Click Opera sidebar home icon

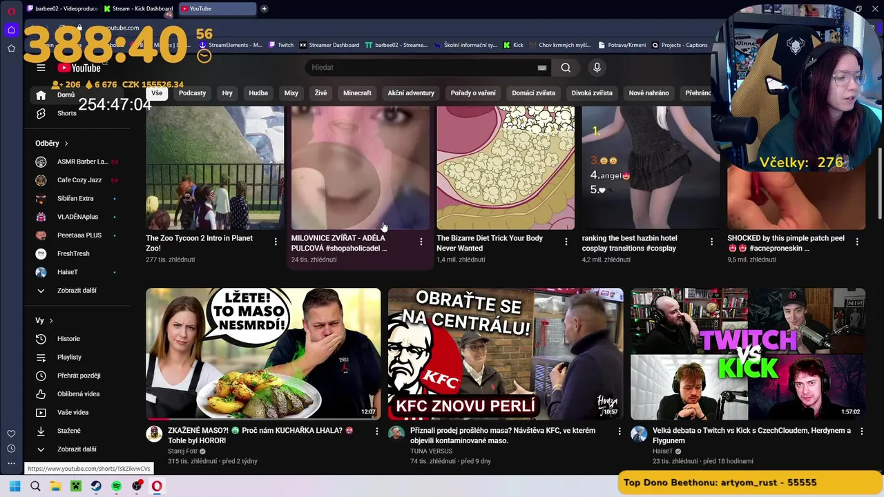[11, 30]
